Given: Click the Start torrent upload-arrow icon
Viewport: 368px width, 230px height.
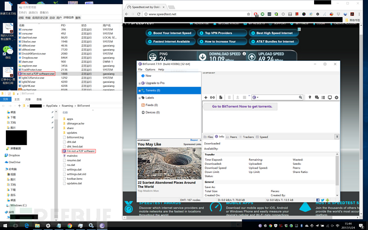Looking at the screenshot, I should tap(237, 98).
